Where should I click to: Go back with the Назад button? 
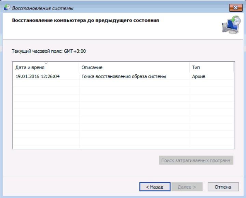pyautogui.click(x=155, y=187)
